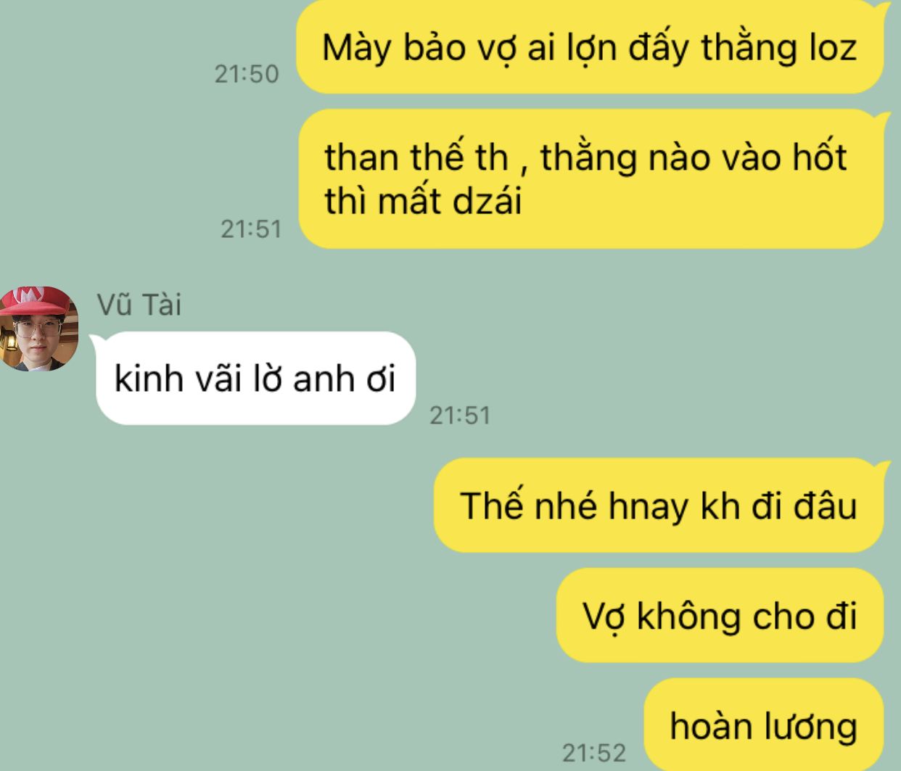Screen dimensions: 901x771
Task: Tap the 'Vợ không cho đi' bubble
Action: [x=720, y=615]
